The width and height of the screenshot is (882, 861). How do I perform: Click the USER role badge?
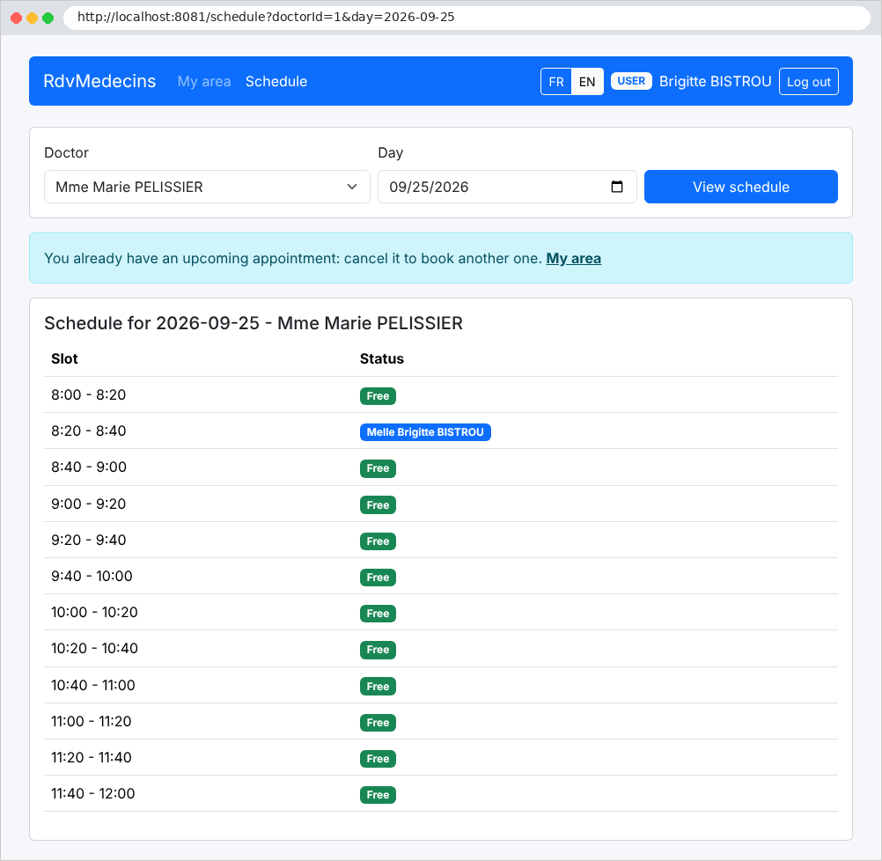tap(631, 81)
